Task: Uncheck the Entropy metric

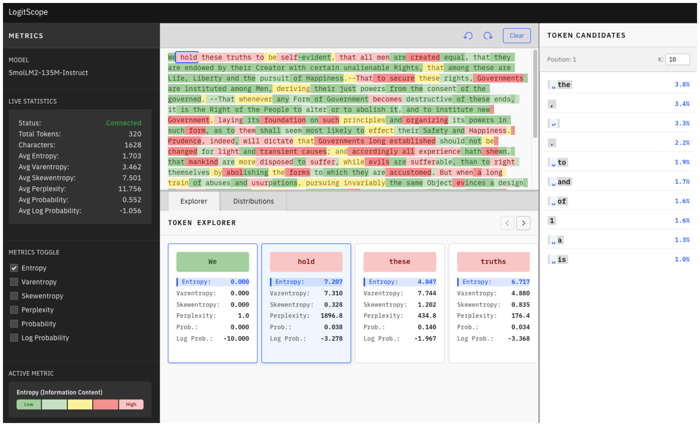Action: (14, 268)
